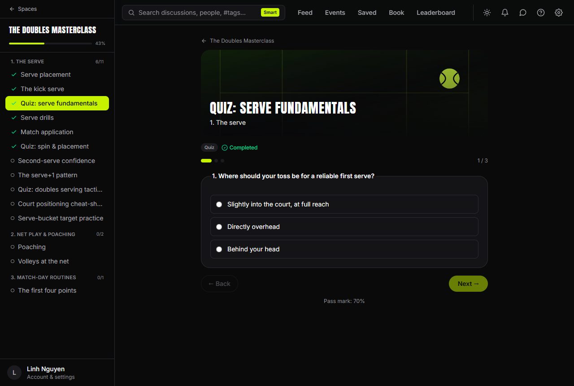Open Volleys at the net lesson
The image size is (574, 386).
coord(57,261)
